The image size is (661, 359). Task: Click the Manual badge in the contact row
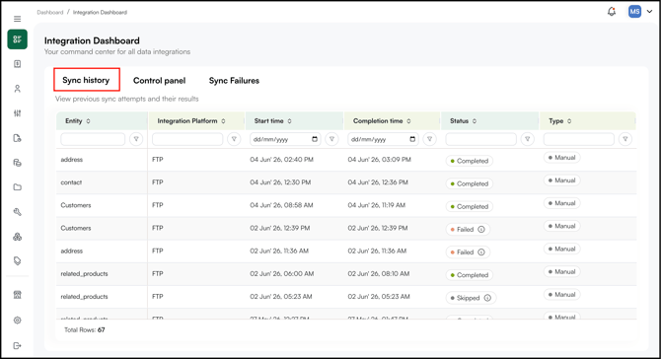click(x=562, y=180)
